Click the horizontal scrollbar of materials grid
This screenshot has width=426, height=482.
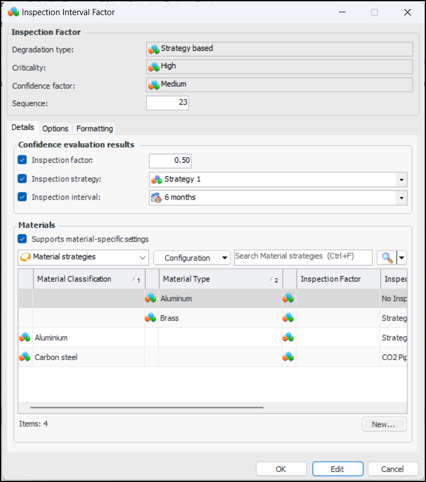point(146,408)
